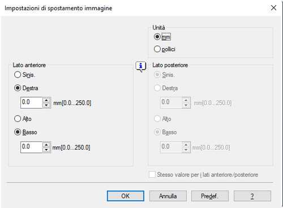
Task: Click the Lato posteriore group label
Action: (170, 65)
